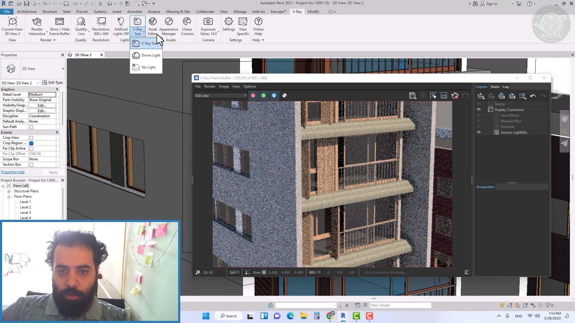Open V-Ray Settings gear

pos(228,22)
